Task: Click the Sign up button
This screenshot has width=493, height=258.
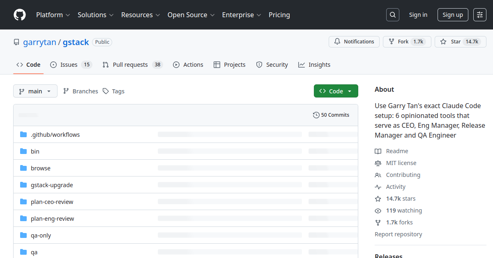Action: (453, 15)
